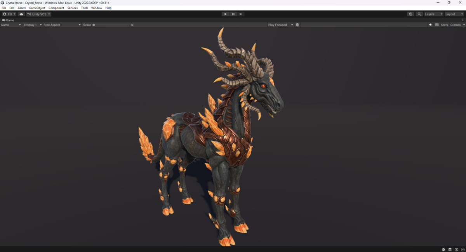The image size is (466, 252).
Task: Start Play mode with the Play button
Action: click(225, 14)
